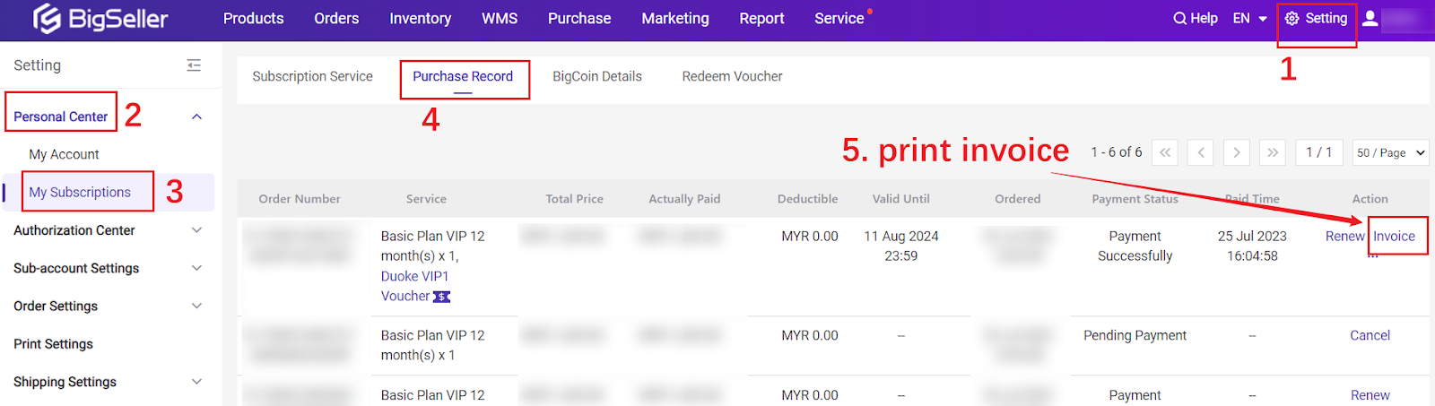Open the Orders menu

tap(336, 18)
